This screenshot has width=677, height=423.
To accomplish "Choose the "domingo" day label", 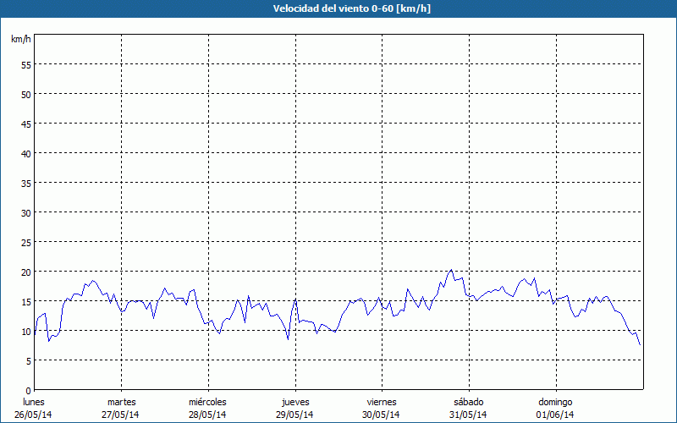I will 555,402.
